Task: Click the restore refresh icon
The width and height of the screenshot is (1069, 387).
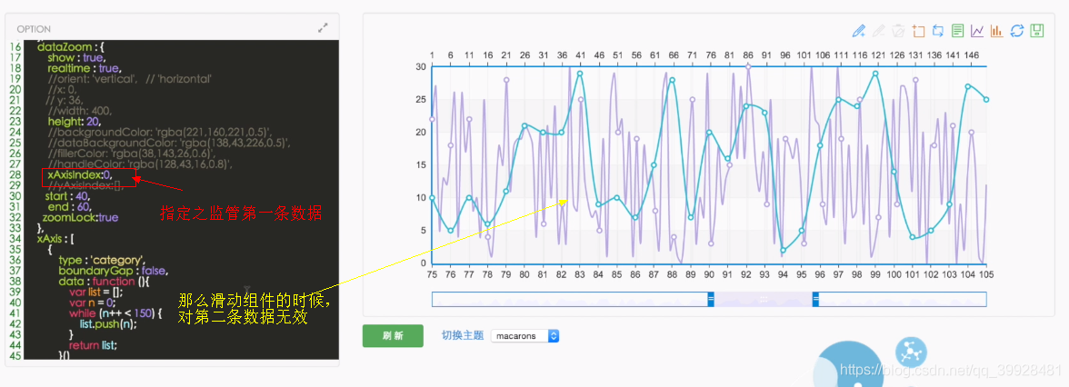Action: pos(1017,31)
